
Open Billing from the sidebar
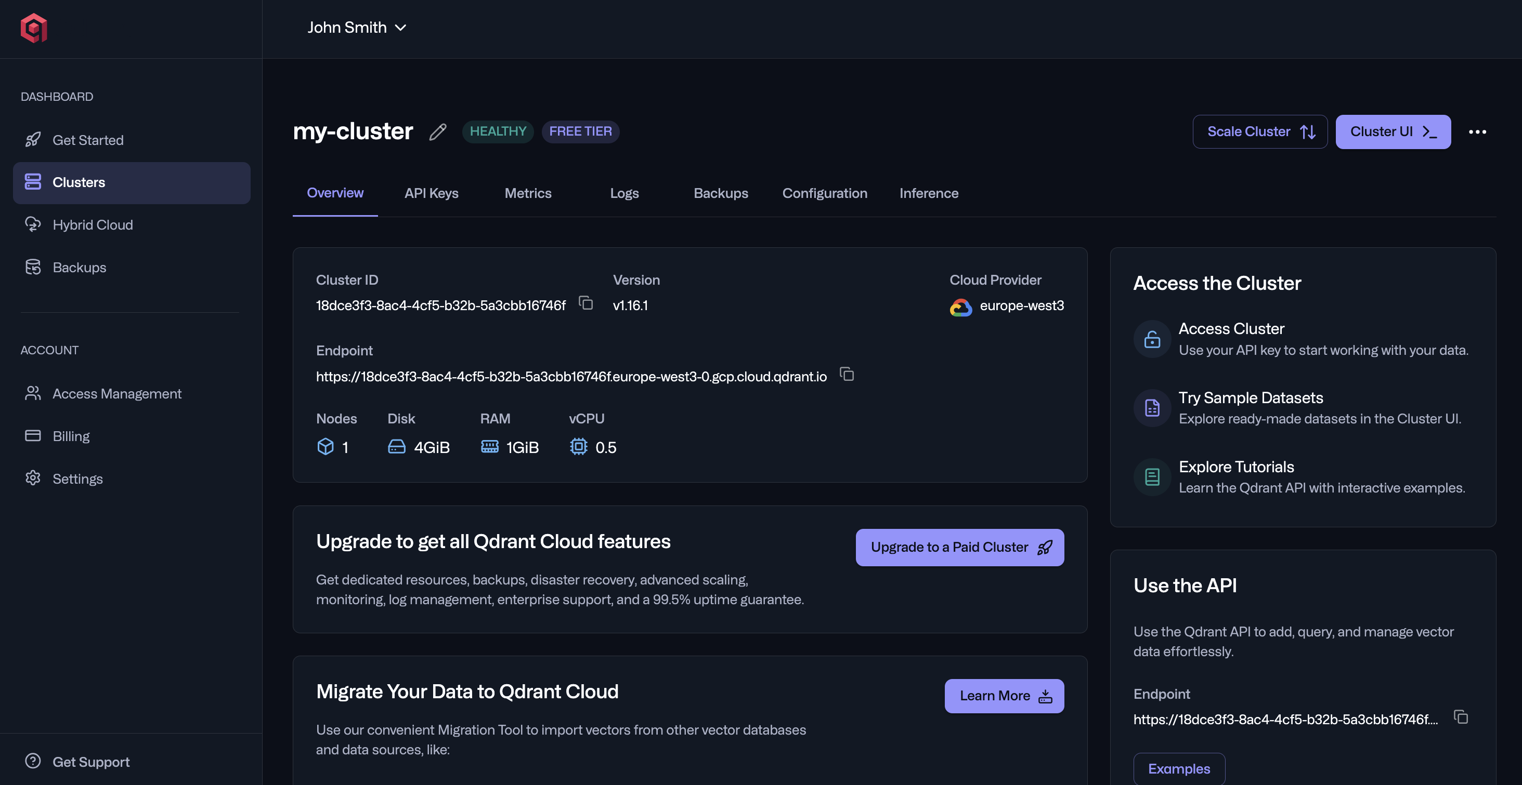pyautogui.click(x=71, y=436)
